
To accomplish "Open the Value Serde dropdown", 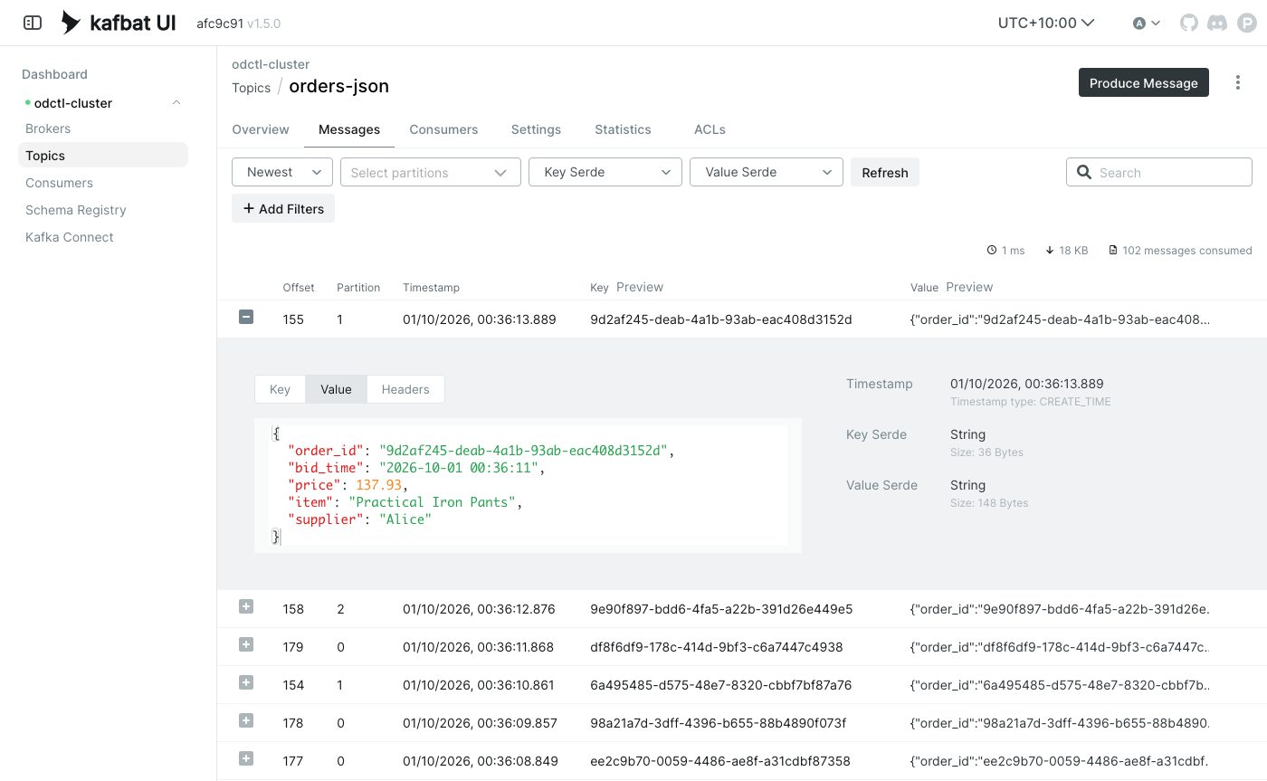I will pyautogui.click(x=767, y=172).
